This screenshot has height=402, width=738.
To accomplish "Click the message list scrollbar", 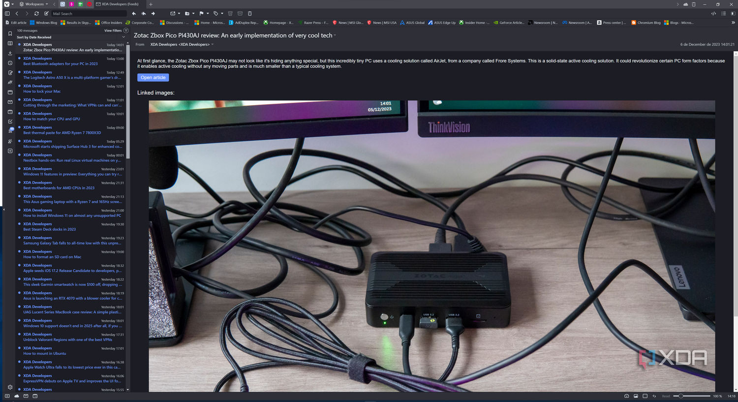I will 128,102.
